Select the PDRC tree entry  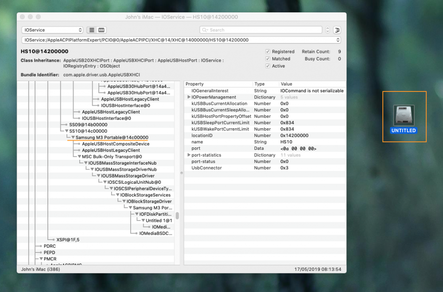(x=50, y=246)
